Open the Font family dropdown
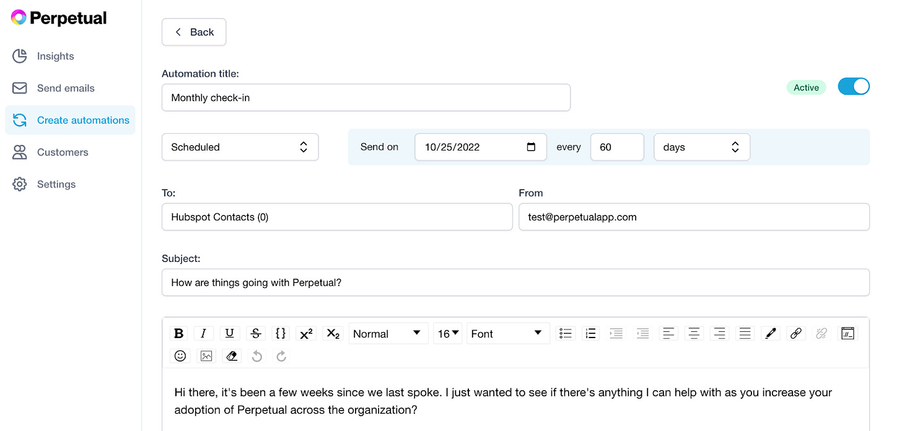Image resolution: width=902 pixels, height=431 pixels. pos(508,334)
